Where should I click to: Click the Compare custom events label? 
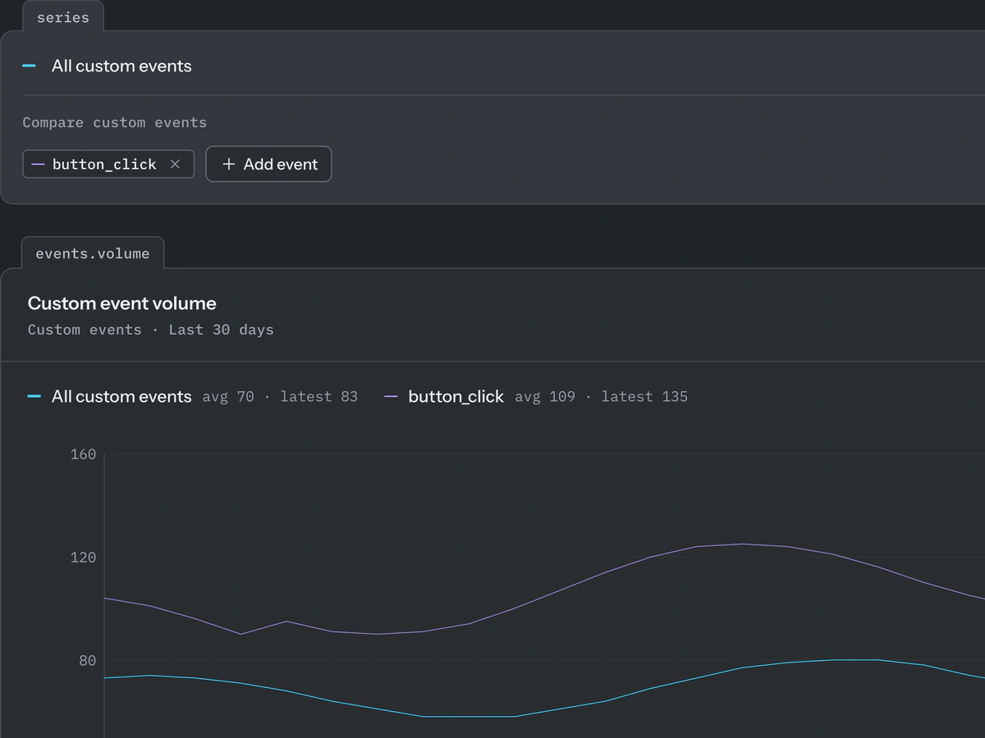tap(115, 122)
